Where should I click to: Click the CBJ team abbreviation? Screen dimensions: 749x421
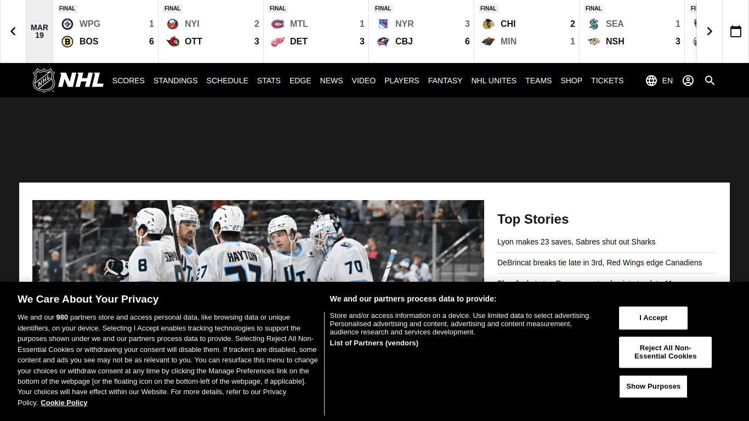[x=404, y=41]
